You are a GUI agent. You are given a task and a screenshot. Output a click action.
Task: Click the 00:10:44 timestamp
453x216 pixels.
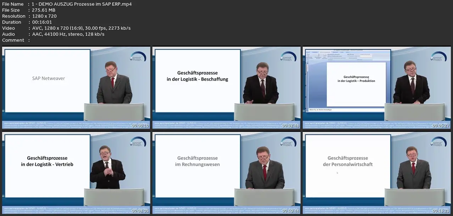coord(291,211)
